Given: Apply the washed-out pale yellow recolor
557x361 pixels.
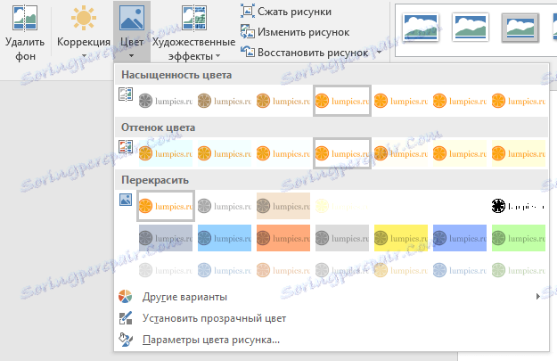Looking at the screenshot, I should [342, 206].
